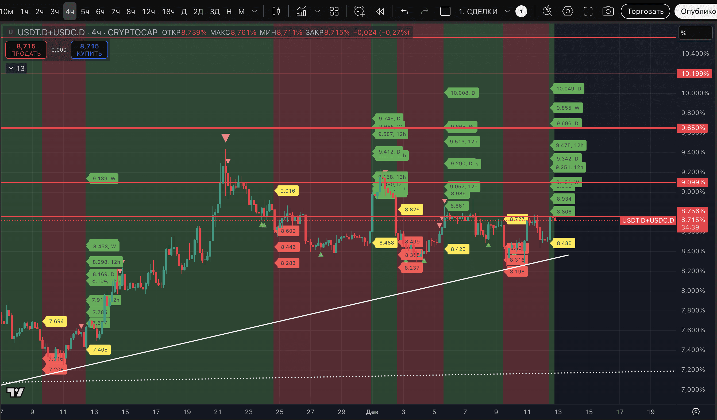Toggle the layout selection square
This screenshot has height=420, width=717.
tap(445, 12)
